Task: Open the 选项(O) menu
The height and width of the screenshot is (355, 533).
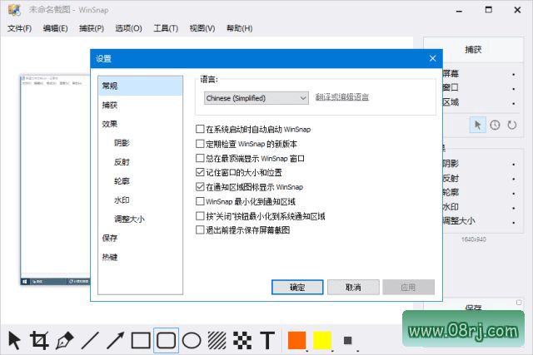Action: (128, 28)
